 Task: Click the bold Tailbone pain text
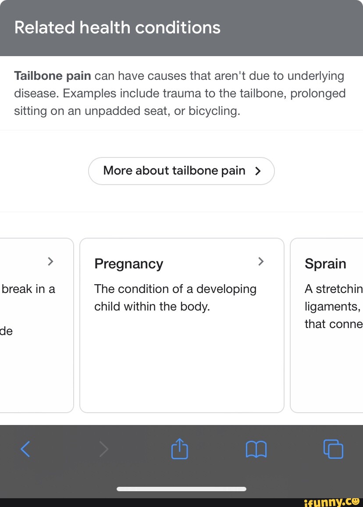(x=52, y=75)
